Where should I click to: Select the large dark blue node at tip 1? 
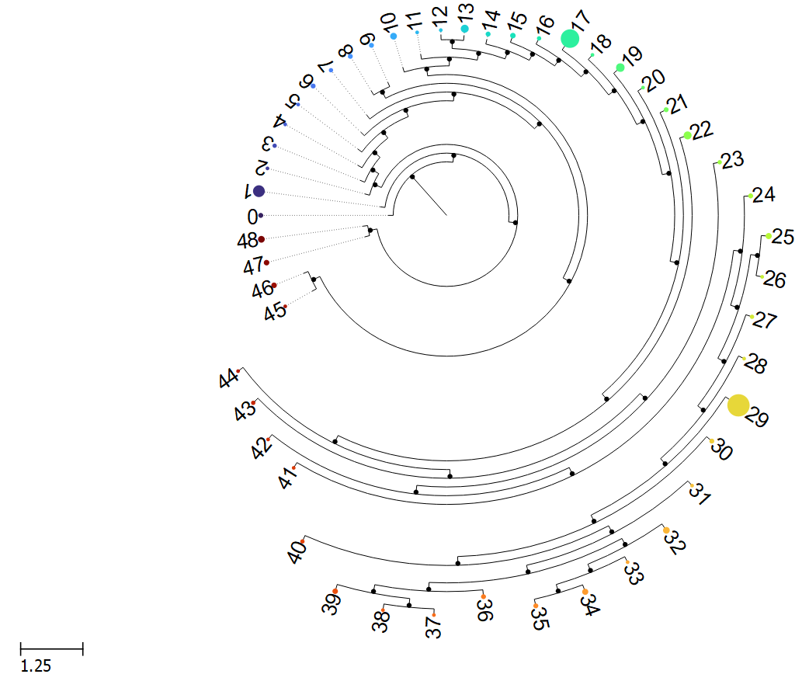258,190
